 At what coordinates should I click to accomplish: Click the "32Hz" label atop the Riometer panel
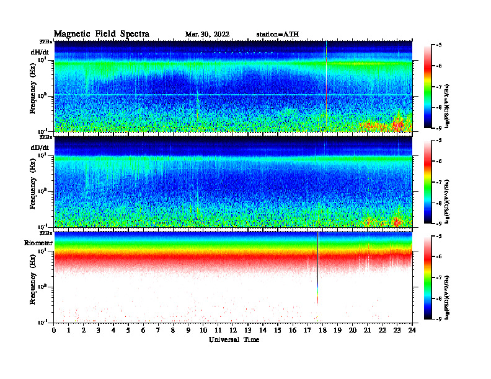46,233
